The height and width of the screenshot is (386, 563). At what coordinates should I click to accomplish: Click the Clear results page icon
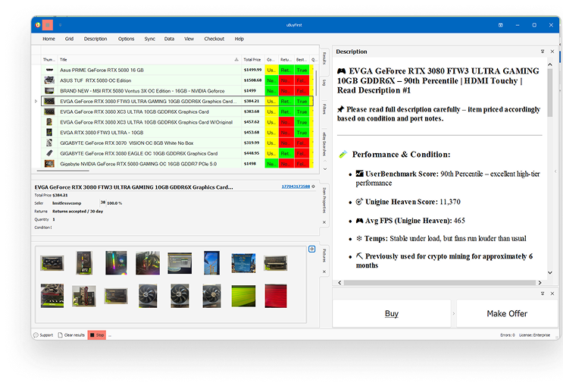click(61, 335)
